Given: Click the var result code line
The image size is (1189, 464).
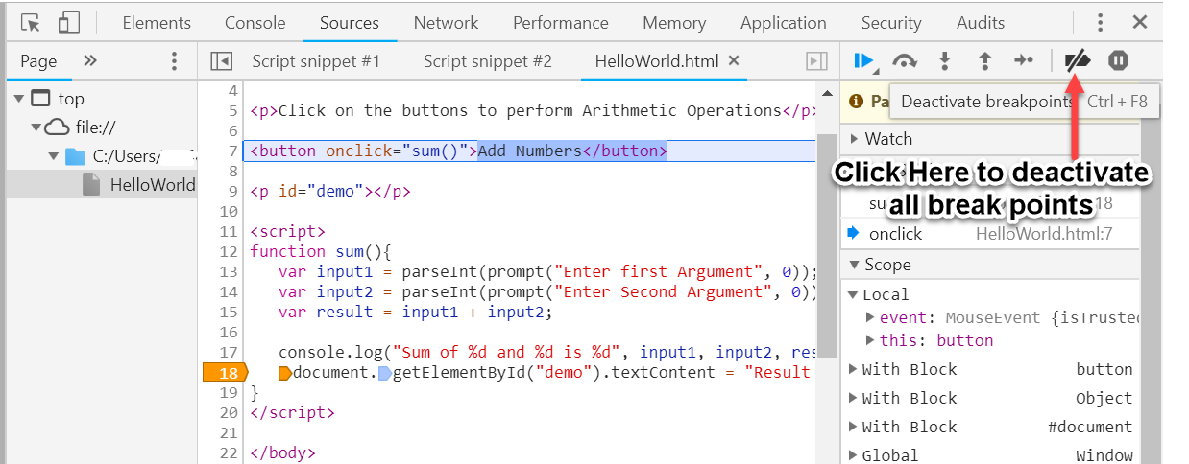Looking at the screenshot, I should [x=416, y=312].
